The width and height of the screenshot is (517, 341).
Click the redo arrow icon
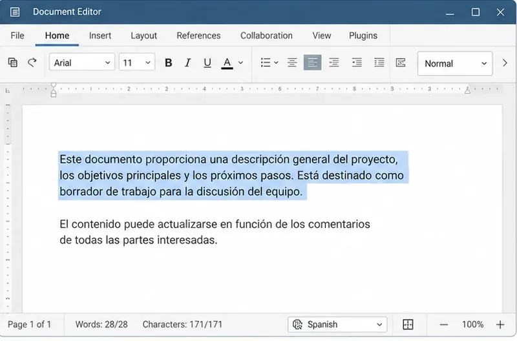(32, 62)
